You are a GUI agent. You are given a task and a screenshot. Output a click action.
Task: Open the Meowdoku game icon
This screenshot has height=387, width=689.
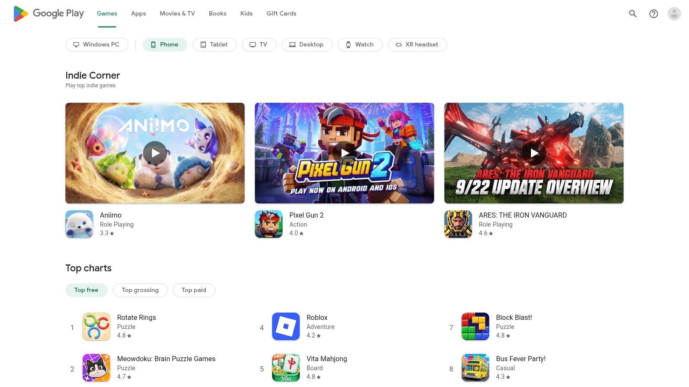96,368
